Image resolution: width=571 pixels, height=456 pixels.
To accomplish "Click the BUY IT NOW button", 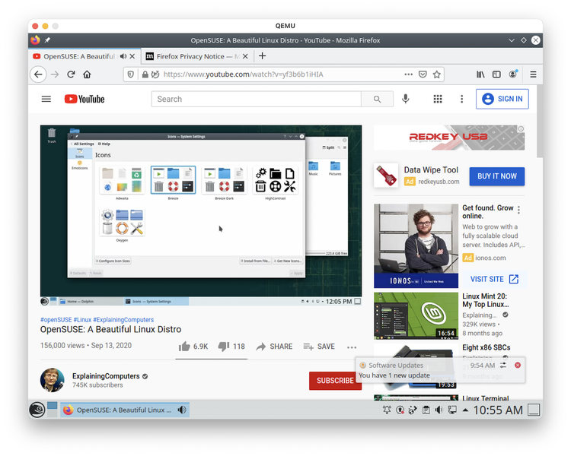I will (496, 176).
